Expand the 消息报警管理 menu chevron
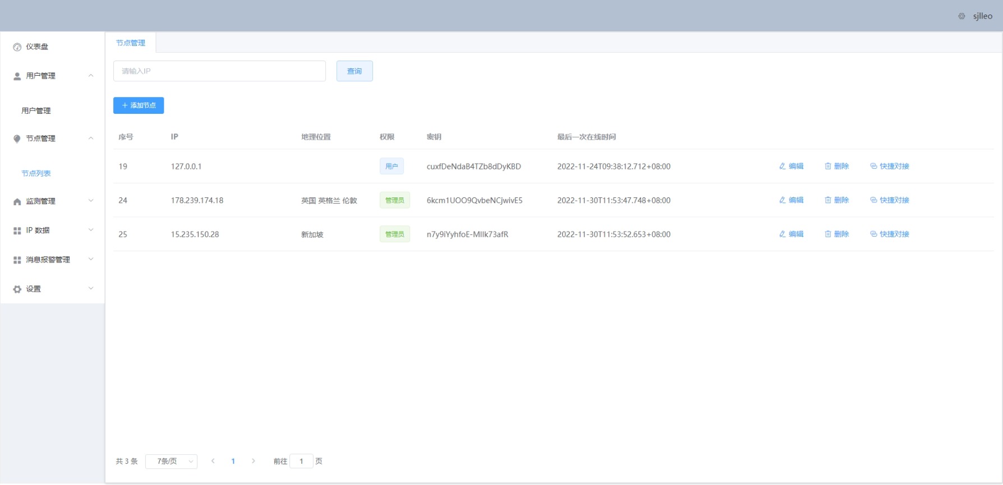The width and height of the screenshot is (1003, 485). 91,259
